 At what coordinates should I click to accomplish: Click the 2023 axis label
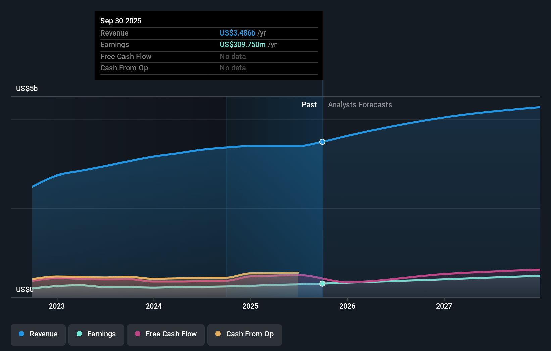click(57, 306)
